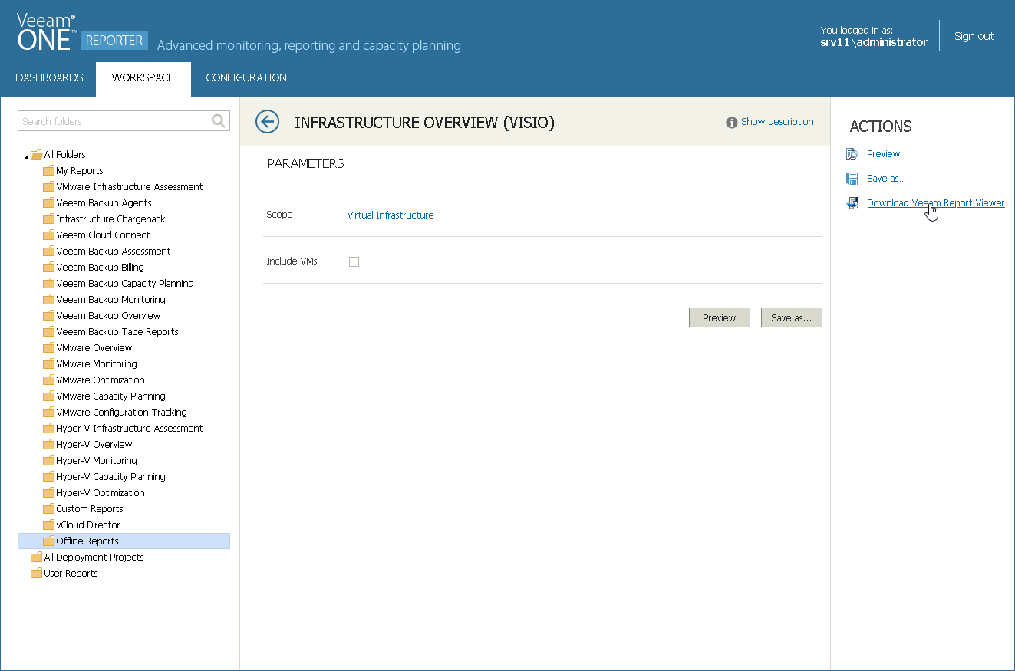Click the Veeam Cloud Connect folder icon

48,235
